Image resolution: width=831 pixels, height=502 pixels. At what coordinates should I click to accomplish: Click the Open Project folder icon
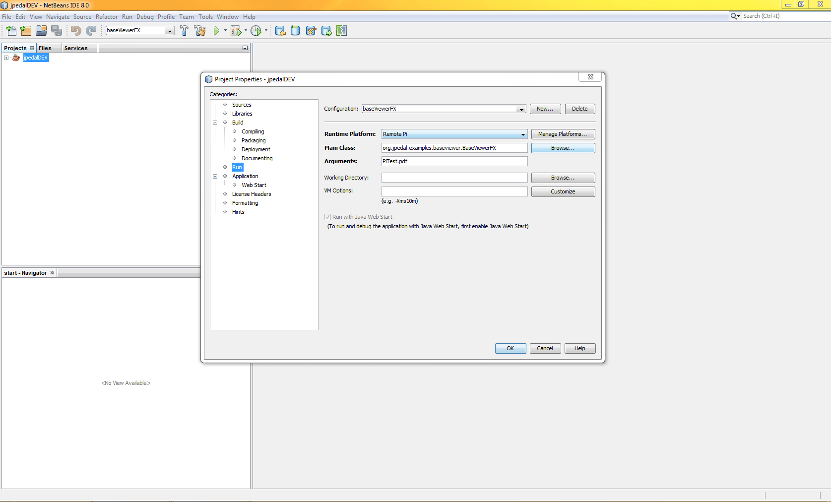tap(41, 31)
